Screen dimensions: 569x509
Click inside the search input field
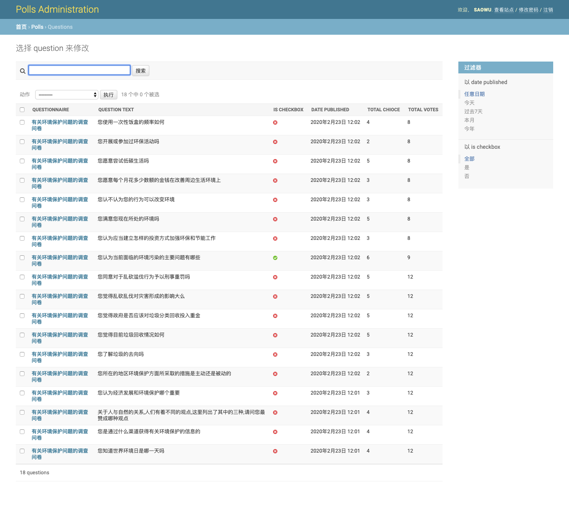(x=79, y=70)
